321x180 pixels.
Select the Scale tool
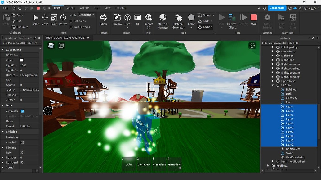click(x=53, y=19)
